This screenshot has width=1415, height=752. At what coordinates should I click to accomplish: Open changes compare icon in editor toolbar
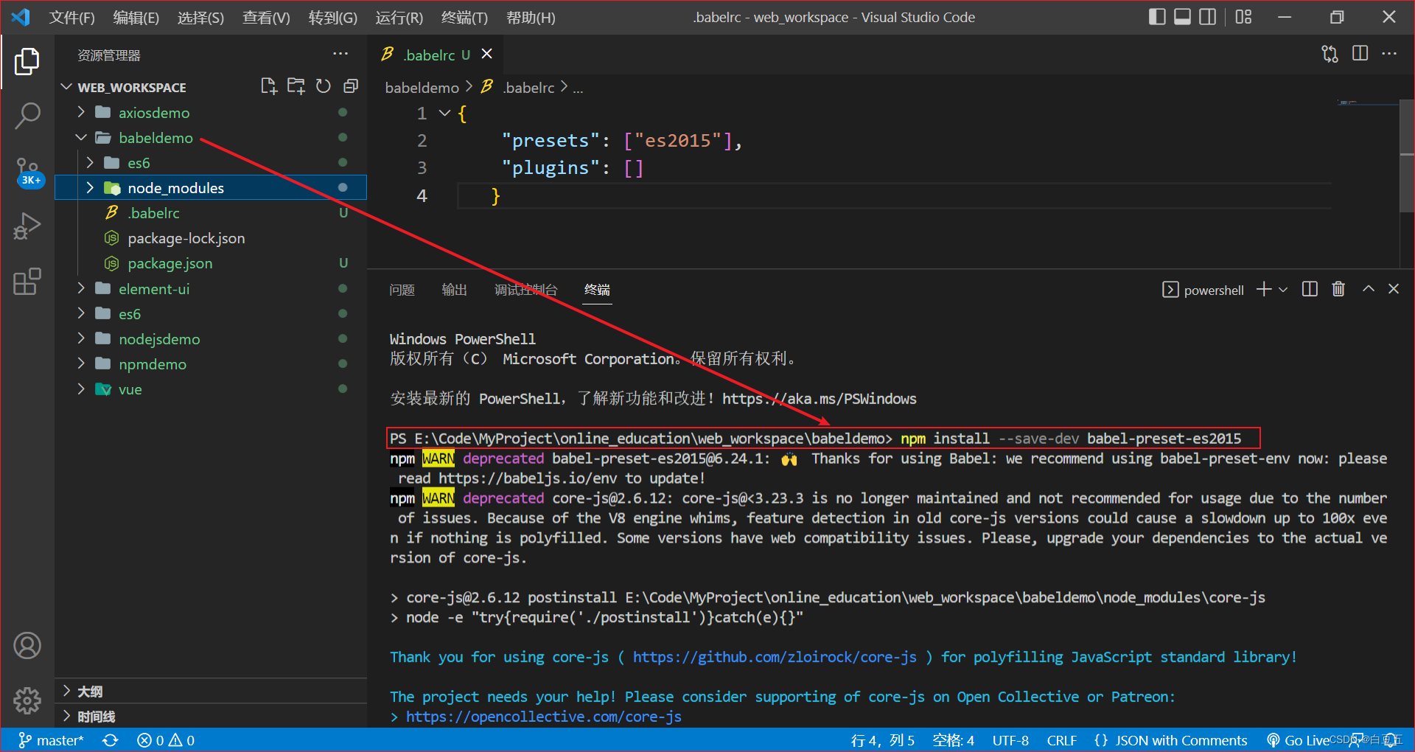coord(1330,54)
